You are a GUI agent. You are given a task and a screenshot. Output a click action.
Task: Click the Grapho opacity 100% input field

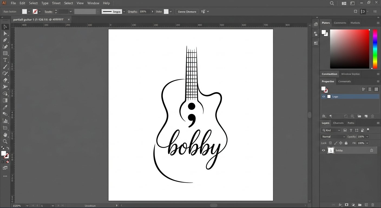tap(144, 12)
